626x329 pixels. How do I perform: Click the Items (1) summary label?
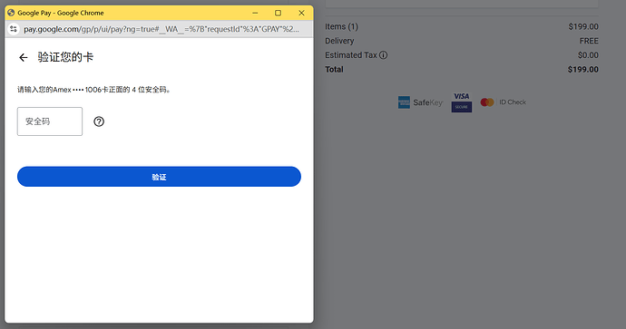(x=341, y=26)
